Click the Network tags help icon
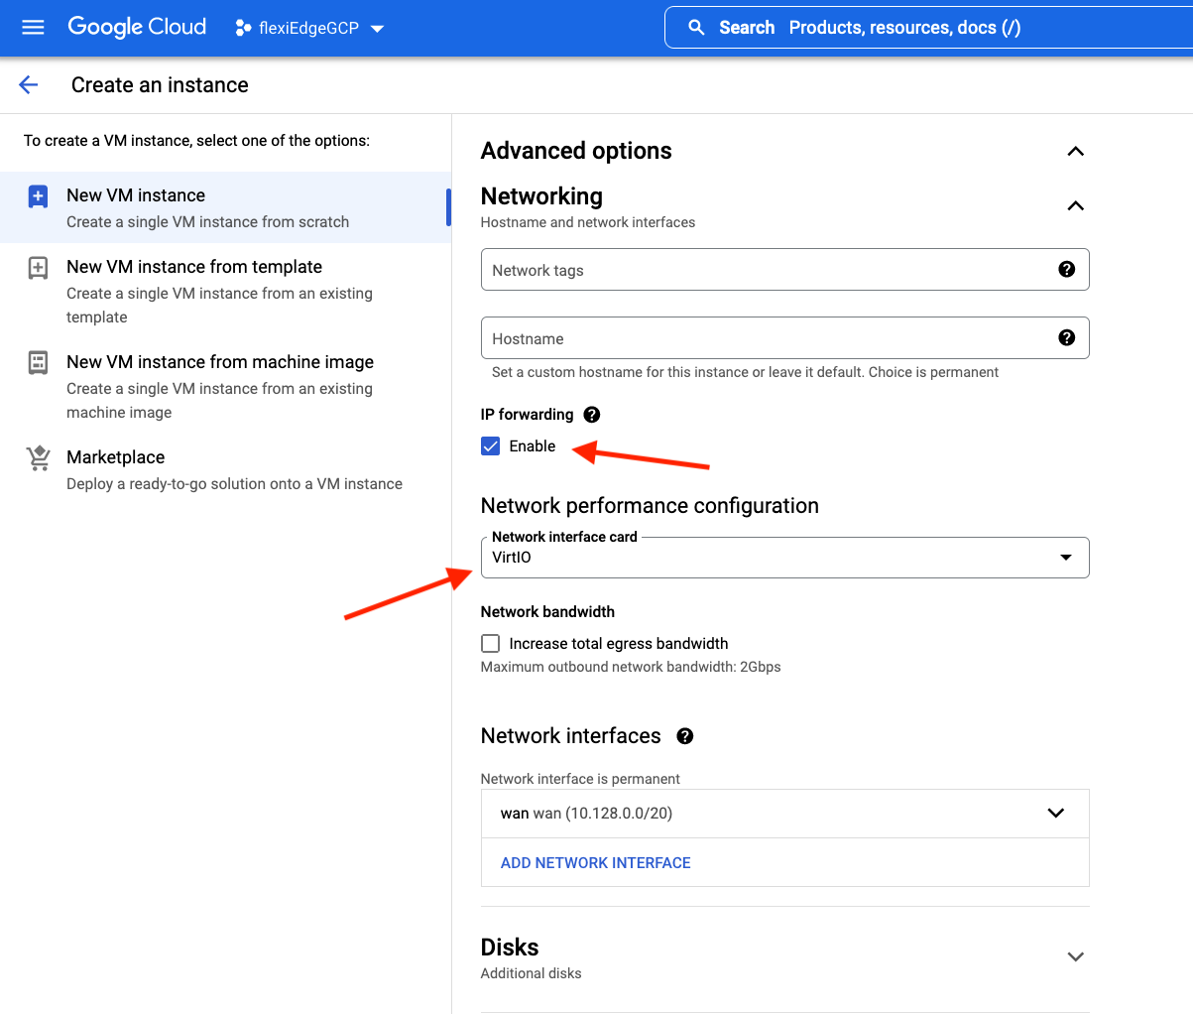Screen dimensions: 1193x1014 (x=1066, y=270)
